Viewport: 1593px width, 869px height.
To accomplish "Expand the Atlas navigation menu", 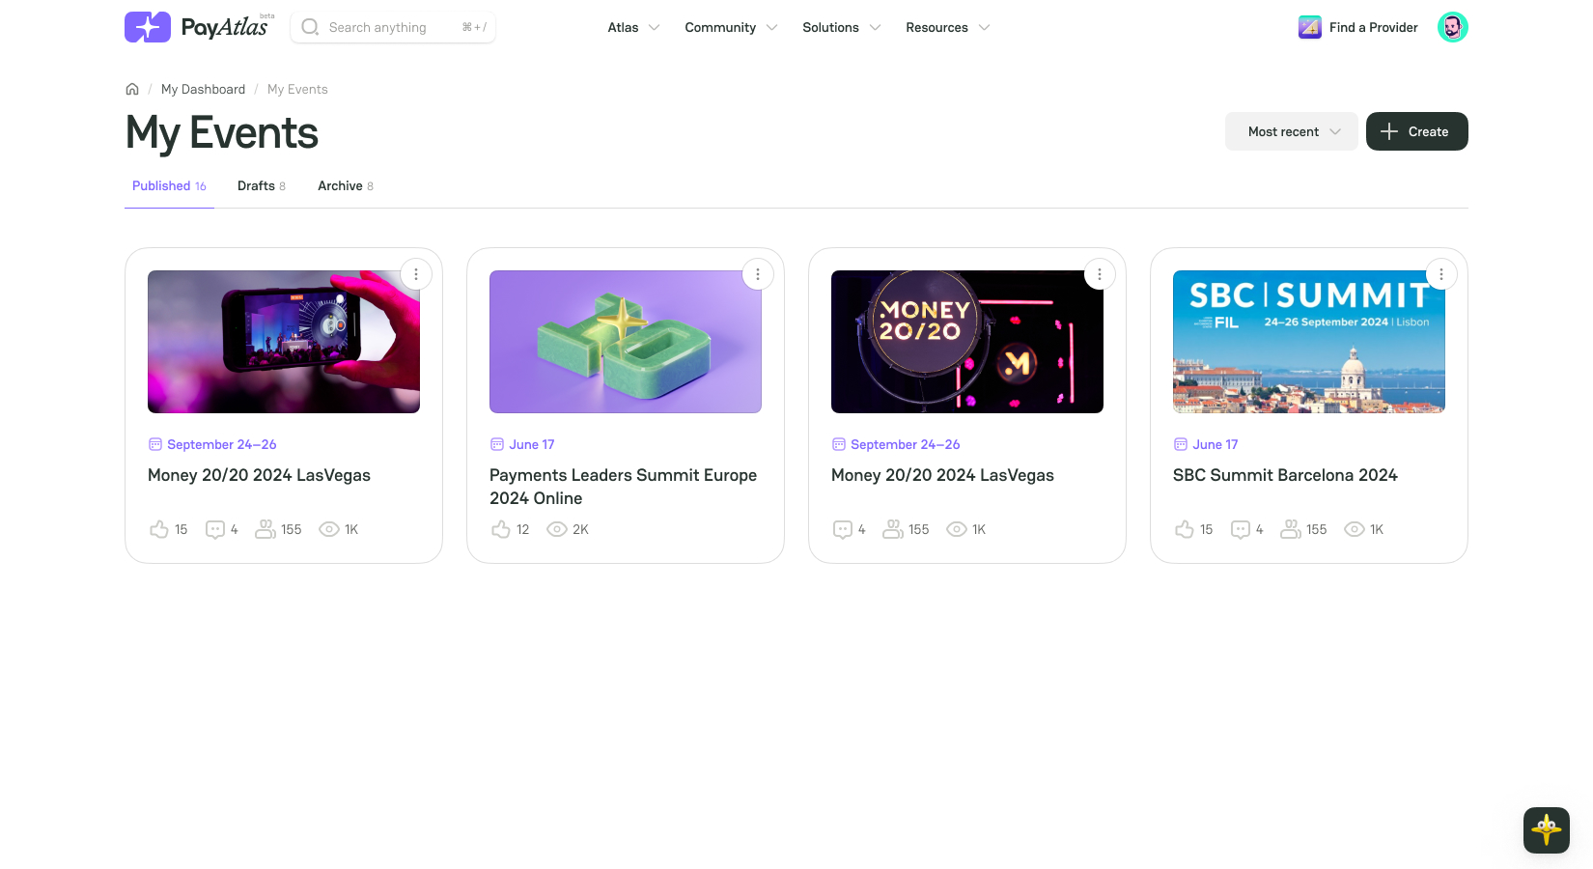I will [x=633, y=27].
